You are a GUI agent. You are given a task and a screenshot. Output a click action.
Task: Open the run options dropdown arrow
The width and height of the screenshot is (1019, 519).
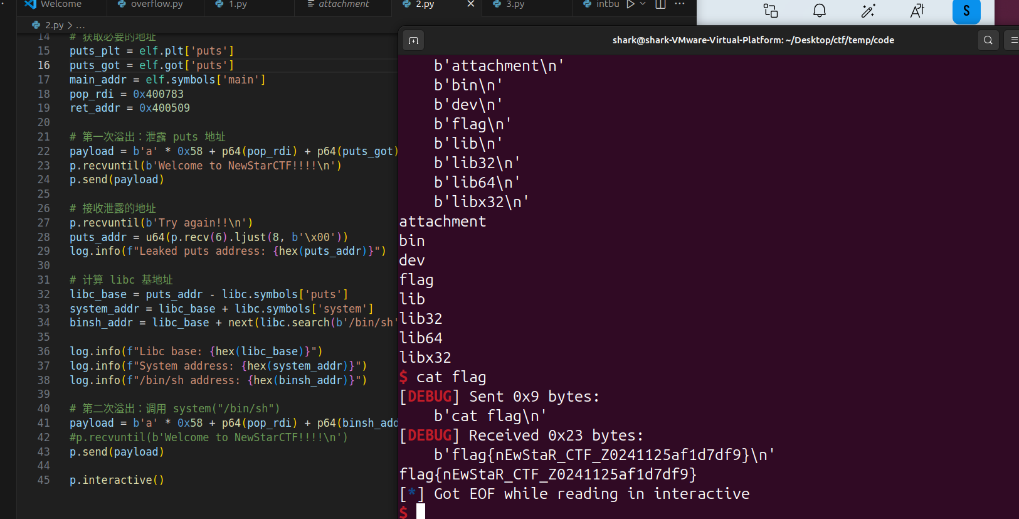643,4
